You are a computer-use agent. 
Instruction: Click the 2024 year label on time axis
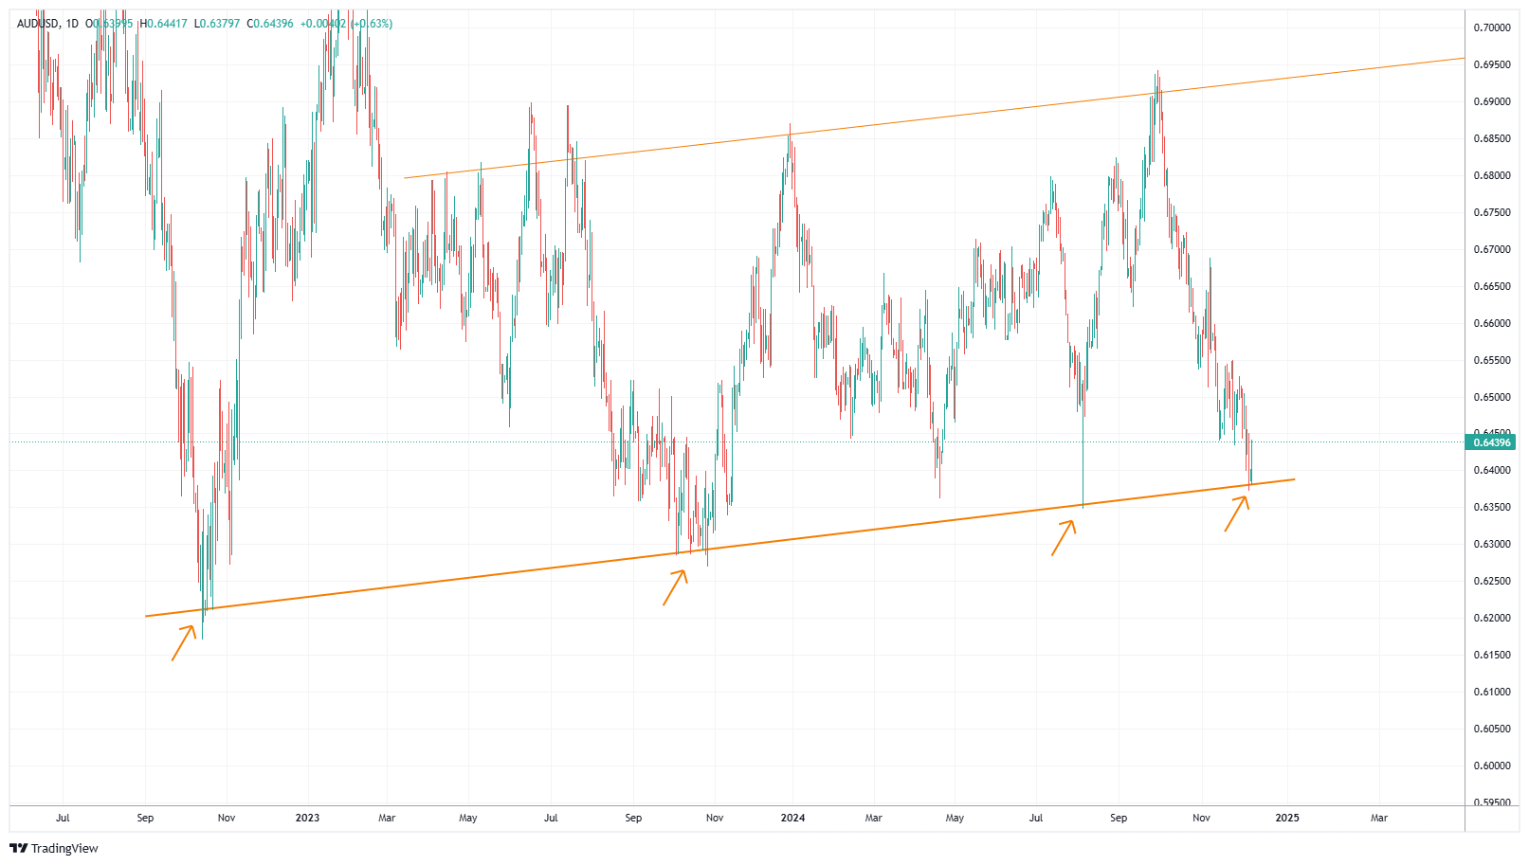click(792, 818)
